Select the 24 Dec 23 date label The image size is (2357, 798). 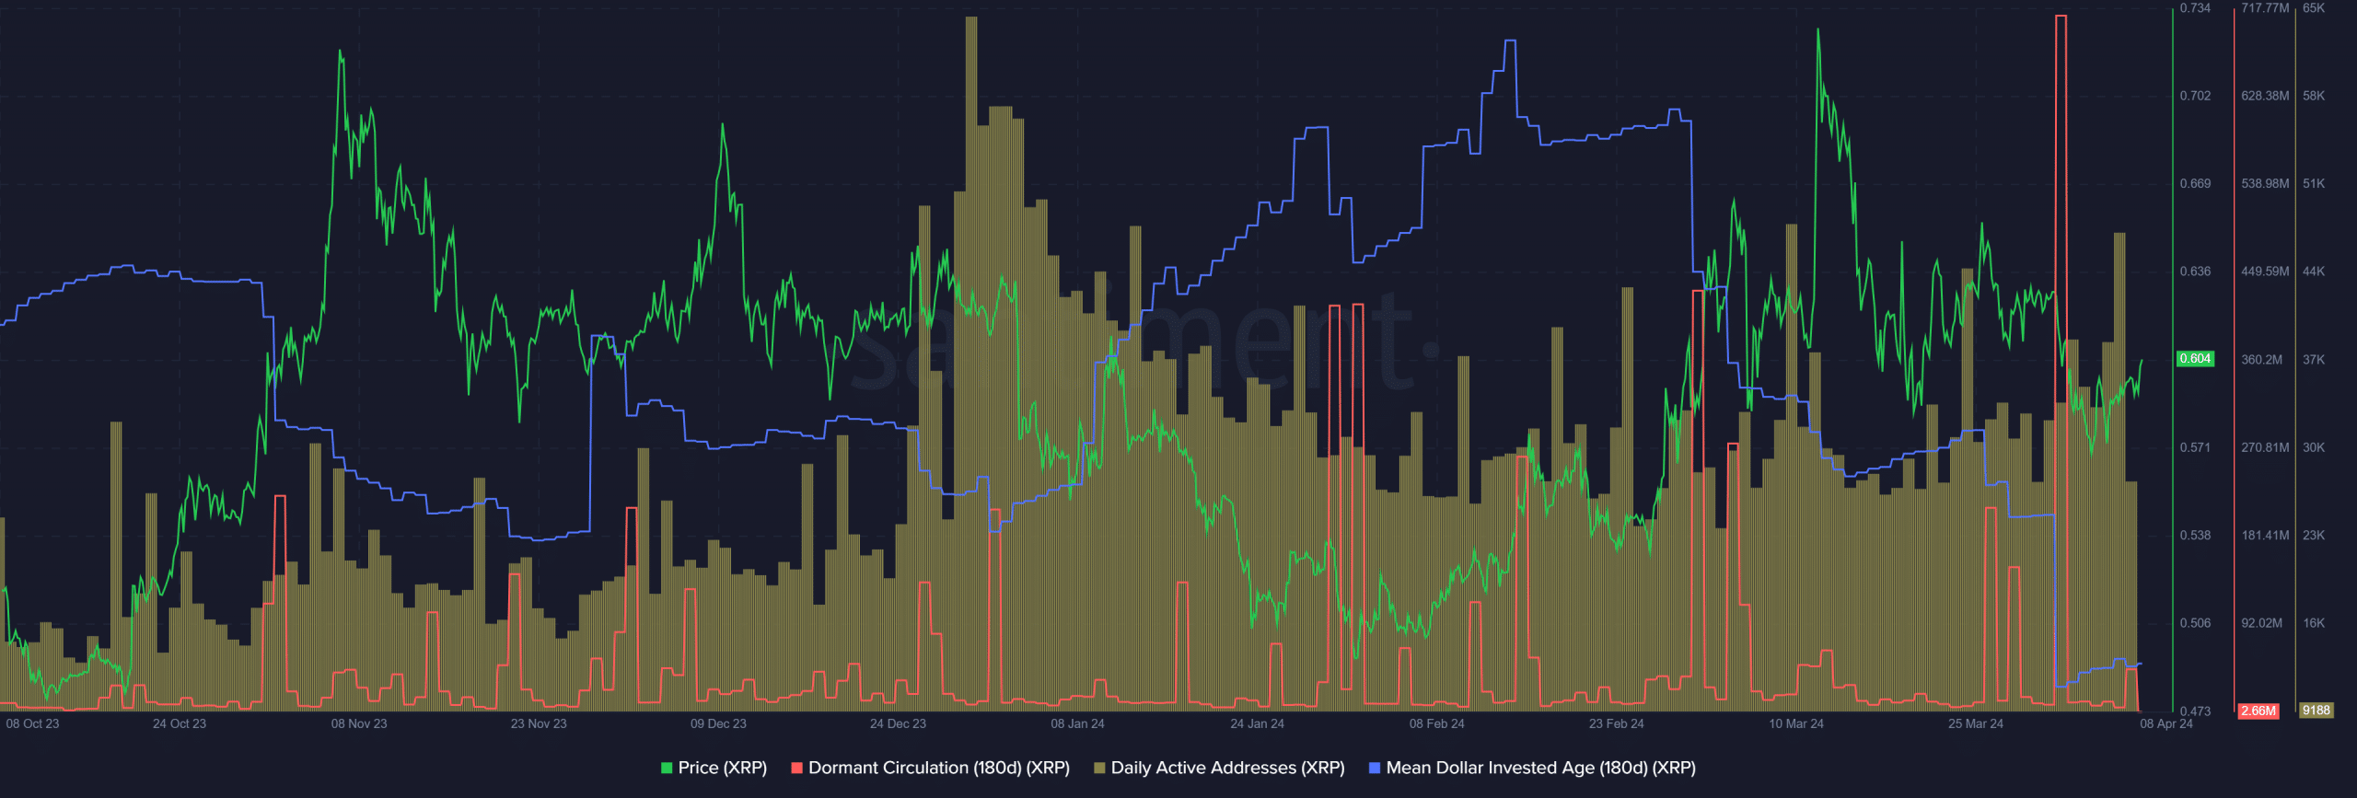[898, 723]
